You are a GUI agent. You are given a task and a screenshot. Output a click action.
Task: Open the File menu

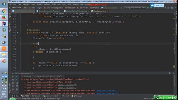10,4
